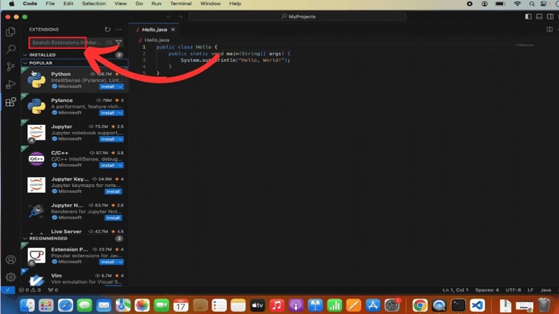Open Terminal from the Dock
Screen dimensions: 559x314
(458, 306)
